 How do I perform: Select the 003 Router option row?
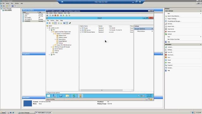(x=106, y=28)
